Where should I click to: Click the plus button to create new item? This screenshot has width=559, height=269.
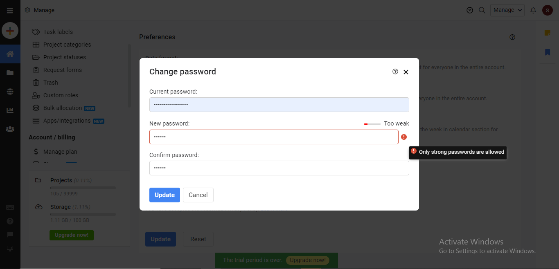(x=10, y=30)
